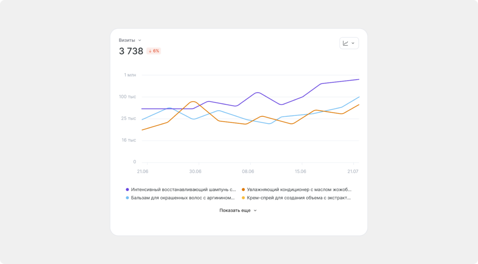
Task: Click the Показать еще link text
Action: coord(235,210)
